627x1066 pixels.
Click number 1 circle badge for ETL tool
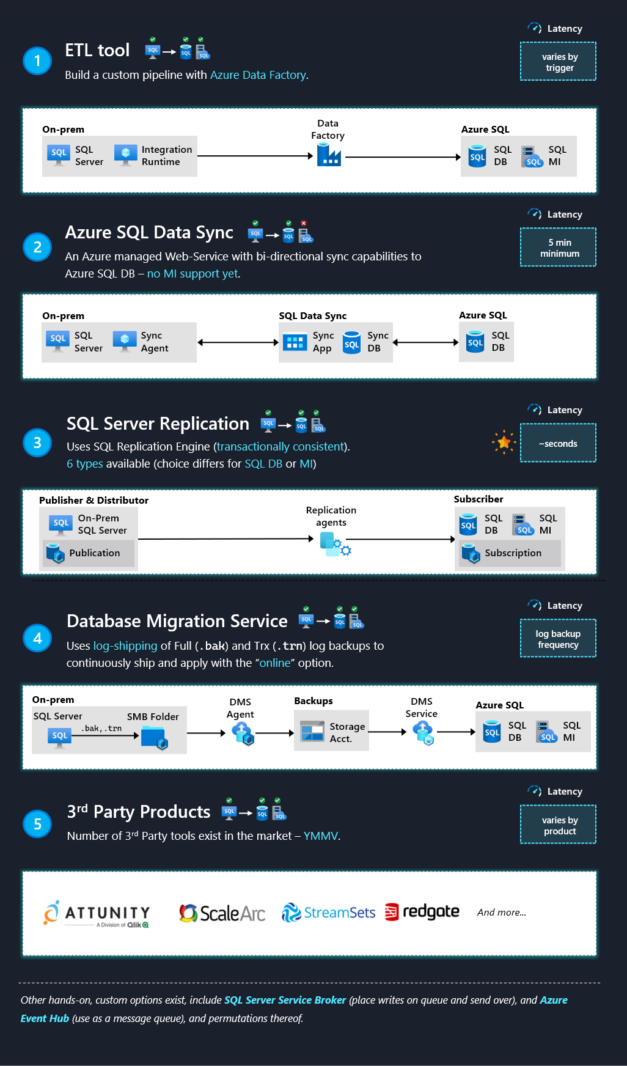pos(37,61)
